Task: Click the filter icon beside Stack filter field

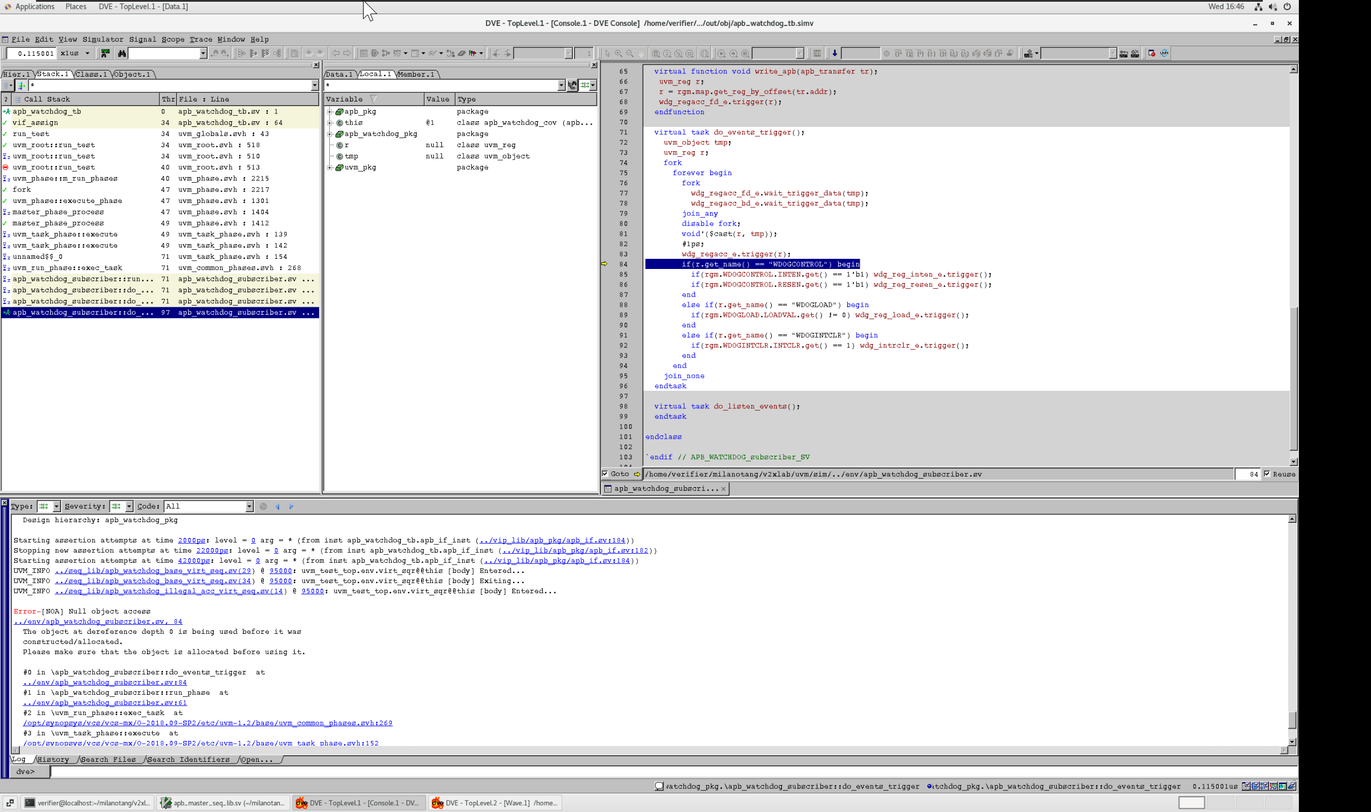Action: (21, 86)
